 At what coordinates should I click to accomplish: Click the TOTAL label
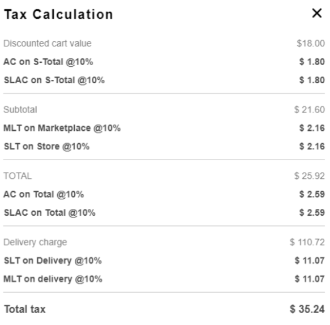(x=18, y=176)
